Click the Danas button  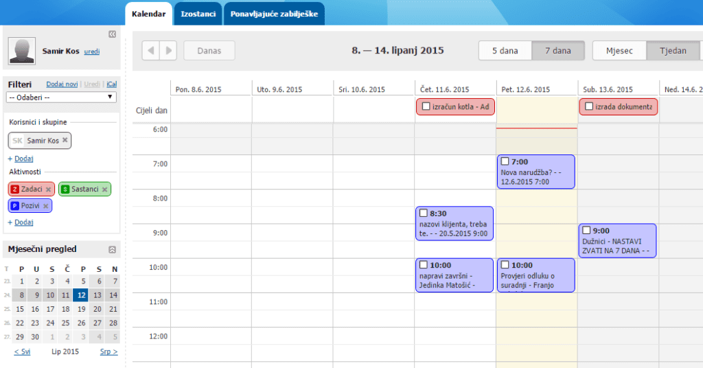click(209, 50)
